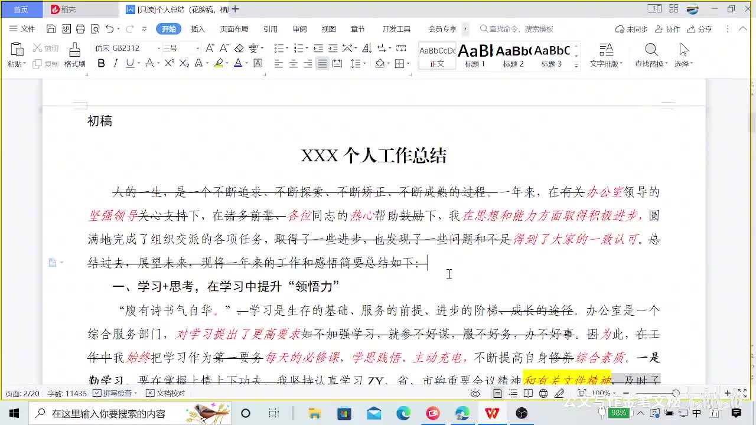Open the 审阅 ribbon tab

coord(299,29)
